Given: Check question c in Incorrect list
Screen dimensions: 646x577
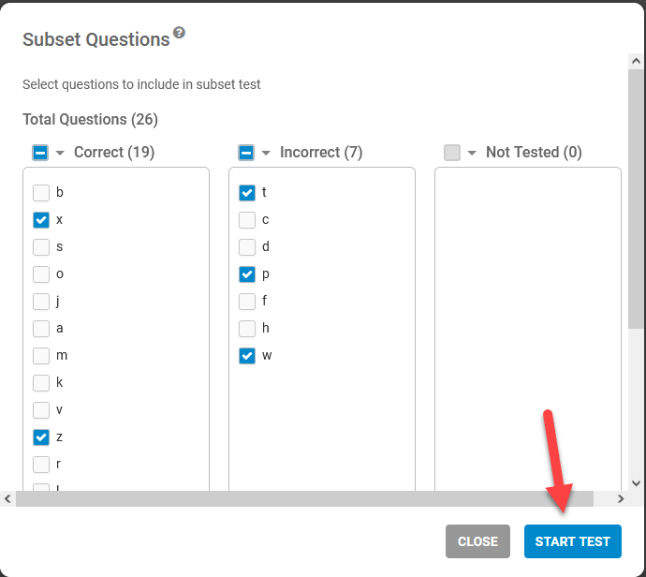Looking at the screenshot, I should (x=247, y=220).
